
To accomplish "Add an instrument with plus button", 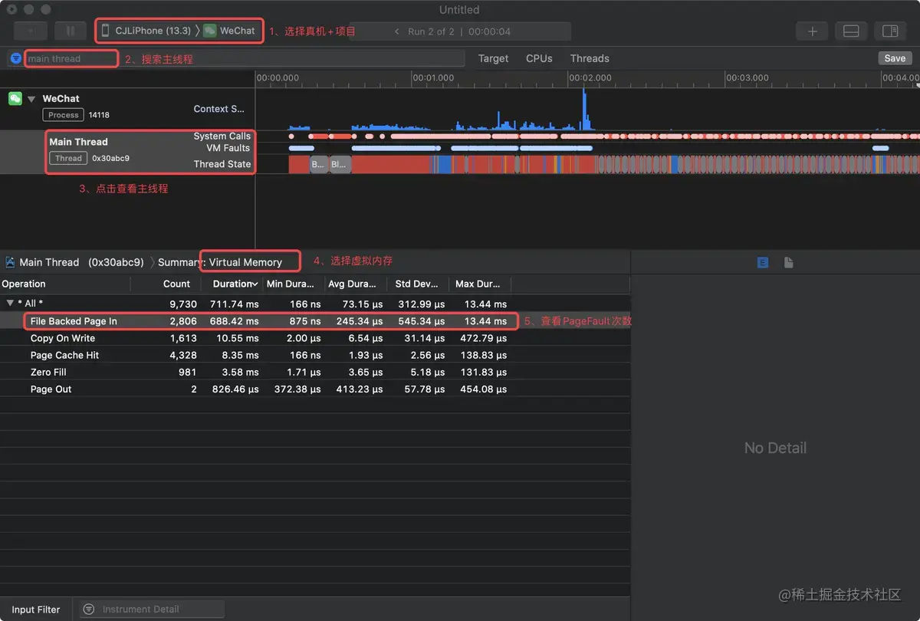I will pyautogui.click(x=812, y=31).
